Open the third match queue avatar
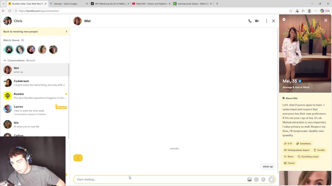Viewport: 332px width, 186px height. click(31, 50)
